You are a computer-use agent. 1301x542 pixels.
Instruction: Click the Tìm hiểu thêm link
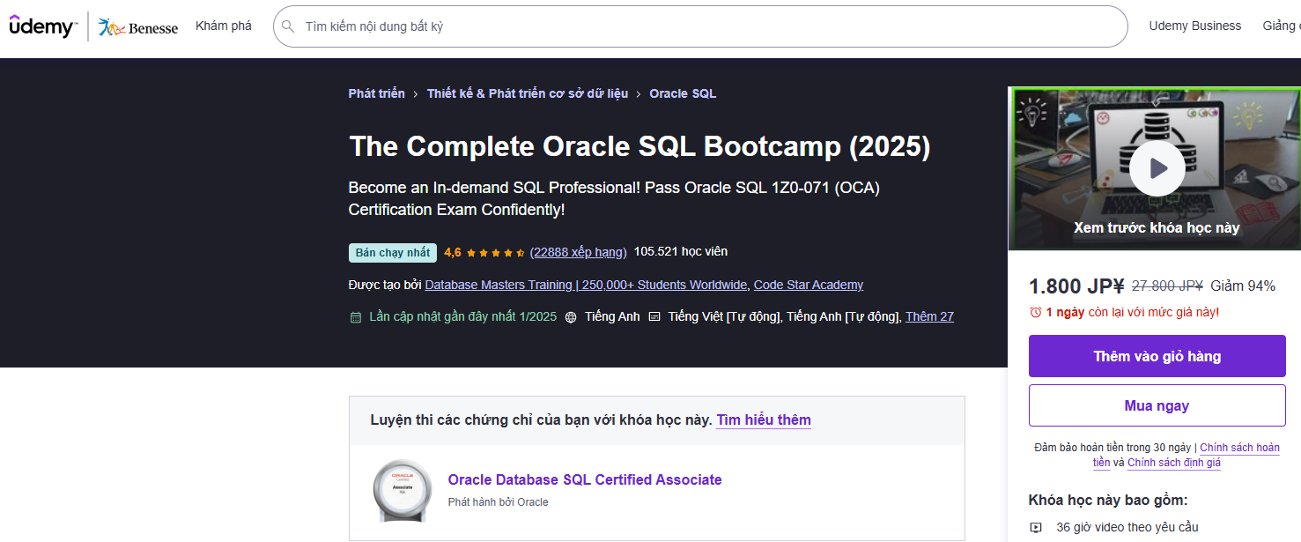(x=764, y=419)
